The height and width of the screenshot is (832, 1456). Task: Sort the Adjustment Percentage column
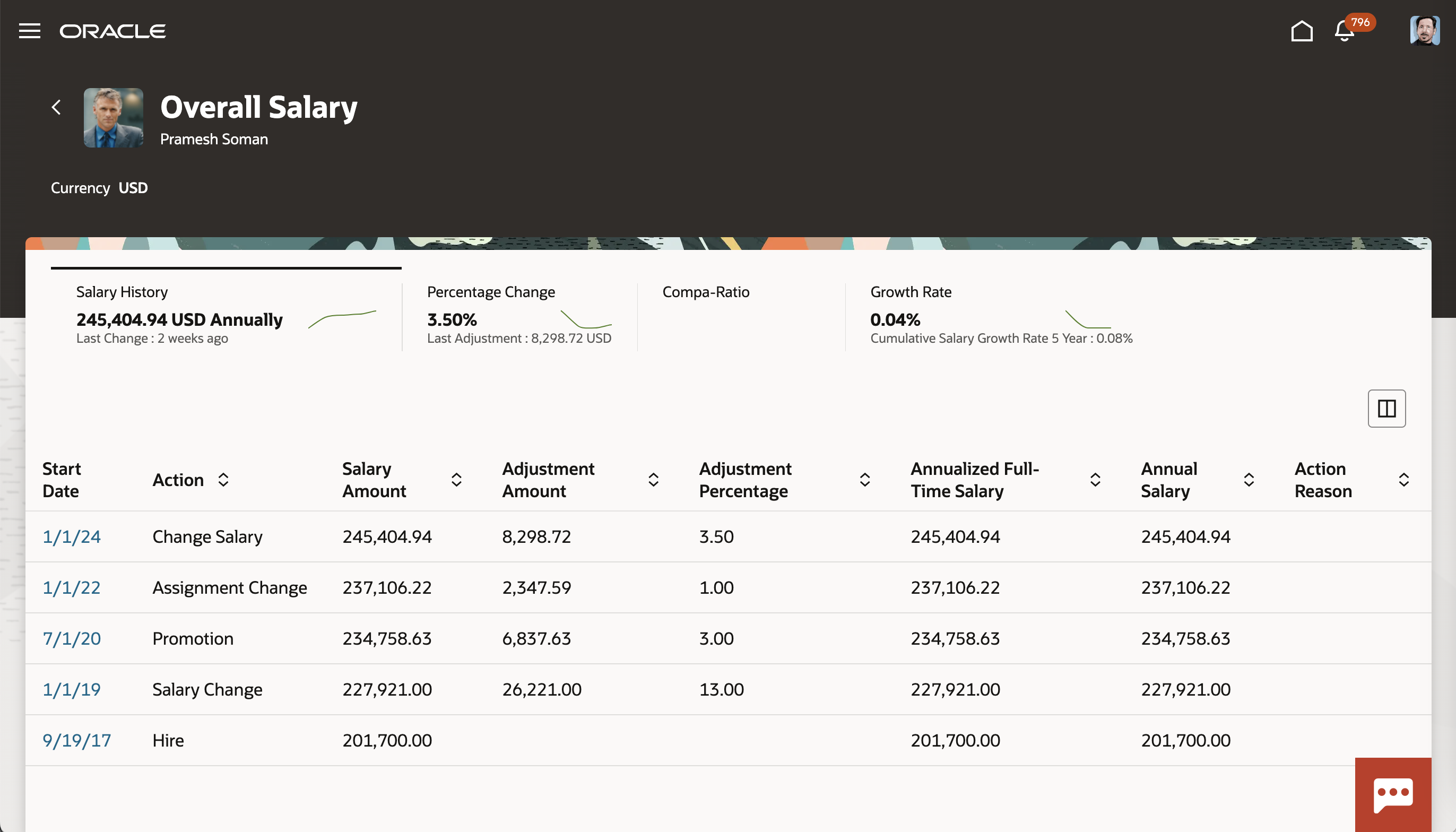pos(864,480)
